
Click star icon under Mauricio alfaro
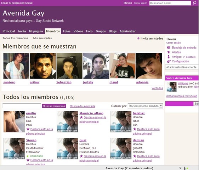[81, 118]
